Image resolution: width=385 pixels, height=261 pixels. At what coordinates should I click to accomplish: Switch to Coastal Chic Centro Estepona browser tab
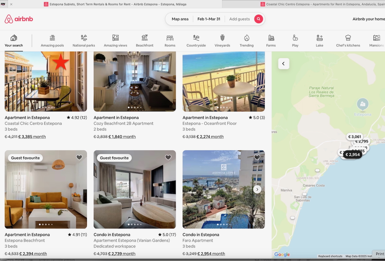point(321,4)
